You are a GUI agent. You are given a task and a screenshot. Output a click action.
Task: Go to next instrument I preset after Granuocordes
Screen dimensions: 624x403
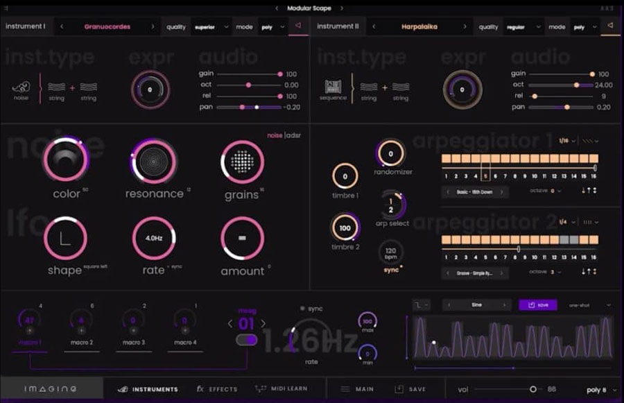click(153, 26)
